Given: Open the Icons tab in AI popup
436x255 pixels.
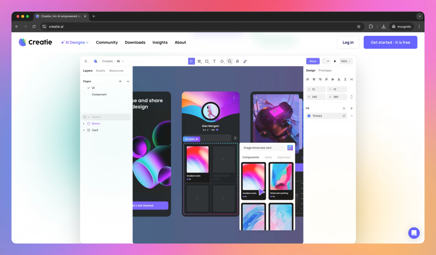Looking at the screenshot, I should (268, 157).
